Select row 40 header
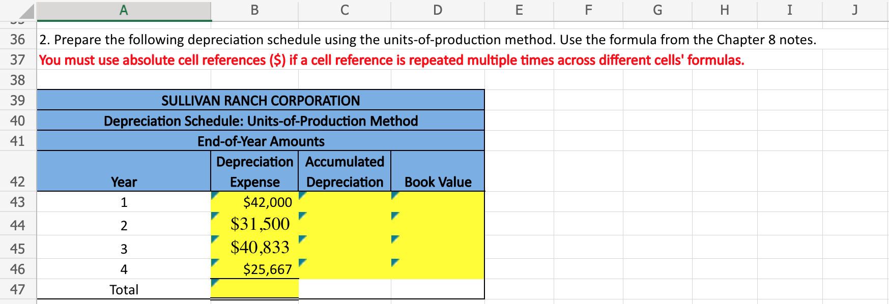The height and width of the screenshot is (304, 889). pyautogui.click(x=18, y=120)
